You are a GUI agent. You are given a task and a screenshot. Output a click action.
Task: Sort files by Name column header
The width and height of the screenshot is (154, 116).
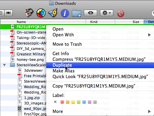(x=43, y=22)
